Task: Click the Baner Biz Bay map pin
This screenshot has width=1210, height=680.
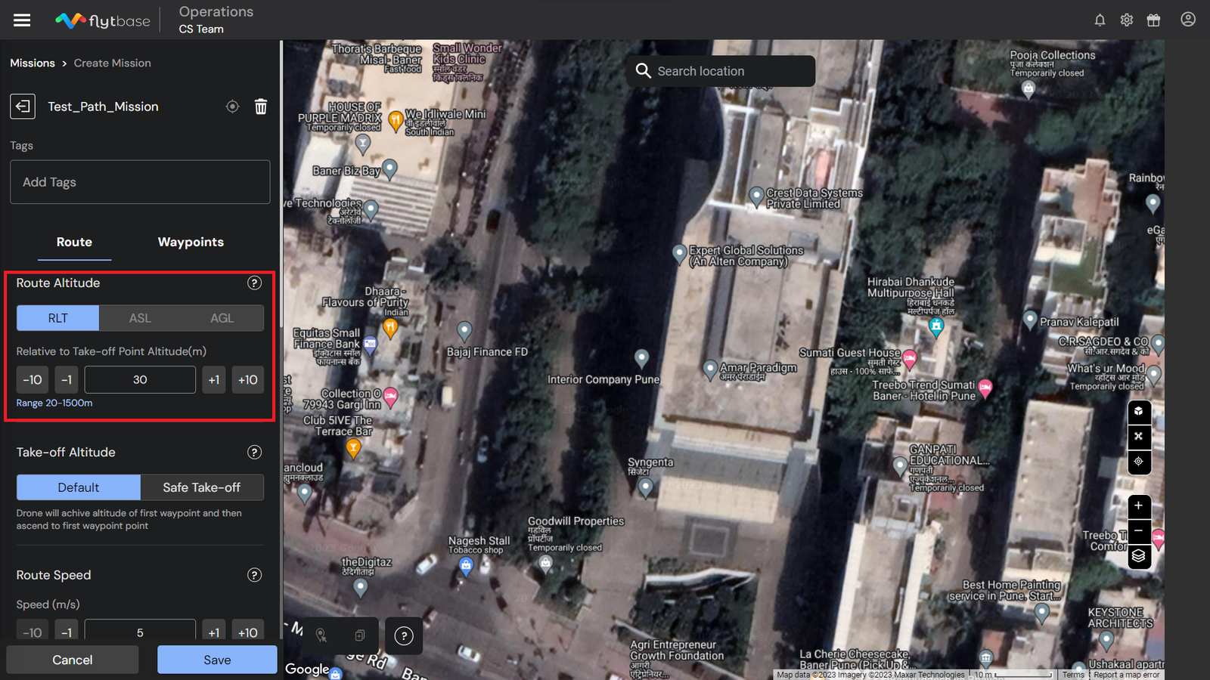Action: coord(389,168)
